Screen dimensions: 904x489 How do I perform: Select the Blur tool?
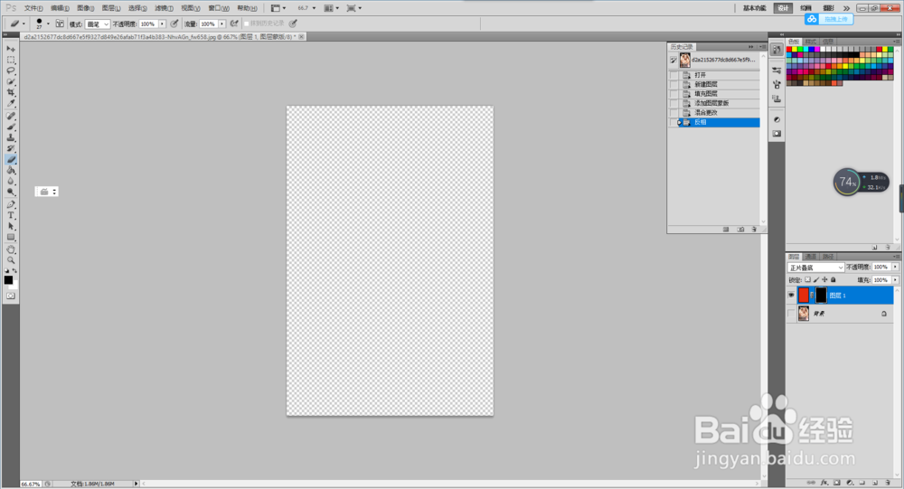(x=10, y=182)
